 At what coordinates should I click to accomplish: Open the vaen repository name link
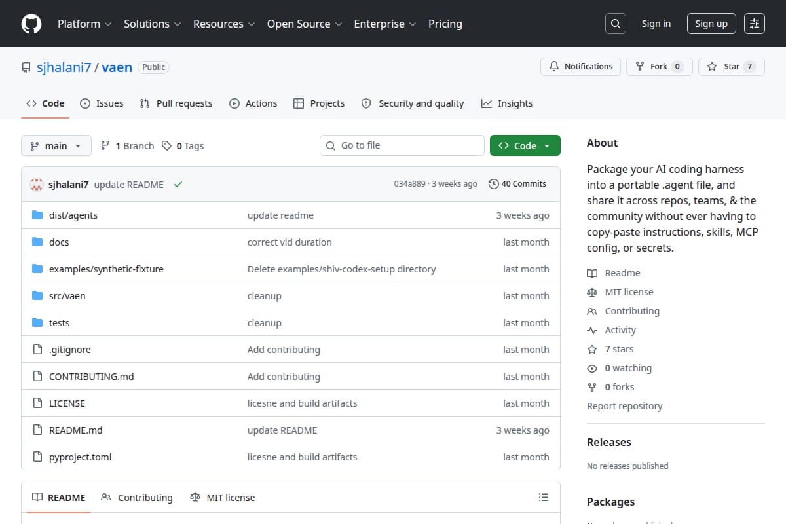117,67
